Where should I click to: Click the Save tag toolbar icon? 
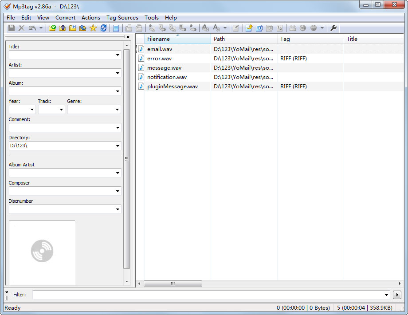point(12,28)
